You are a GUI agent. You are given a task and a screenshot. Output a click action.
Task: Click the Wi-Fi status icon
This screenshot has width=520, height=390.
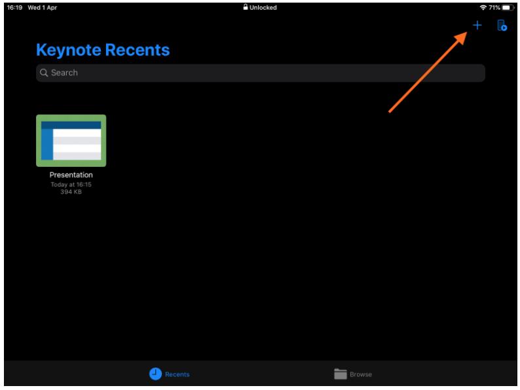pyautogui.click(x=483, y=8)
